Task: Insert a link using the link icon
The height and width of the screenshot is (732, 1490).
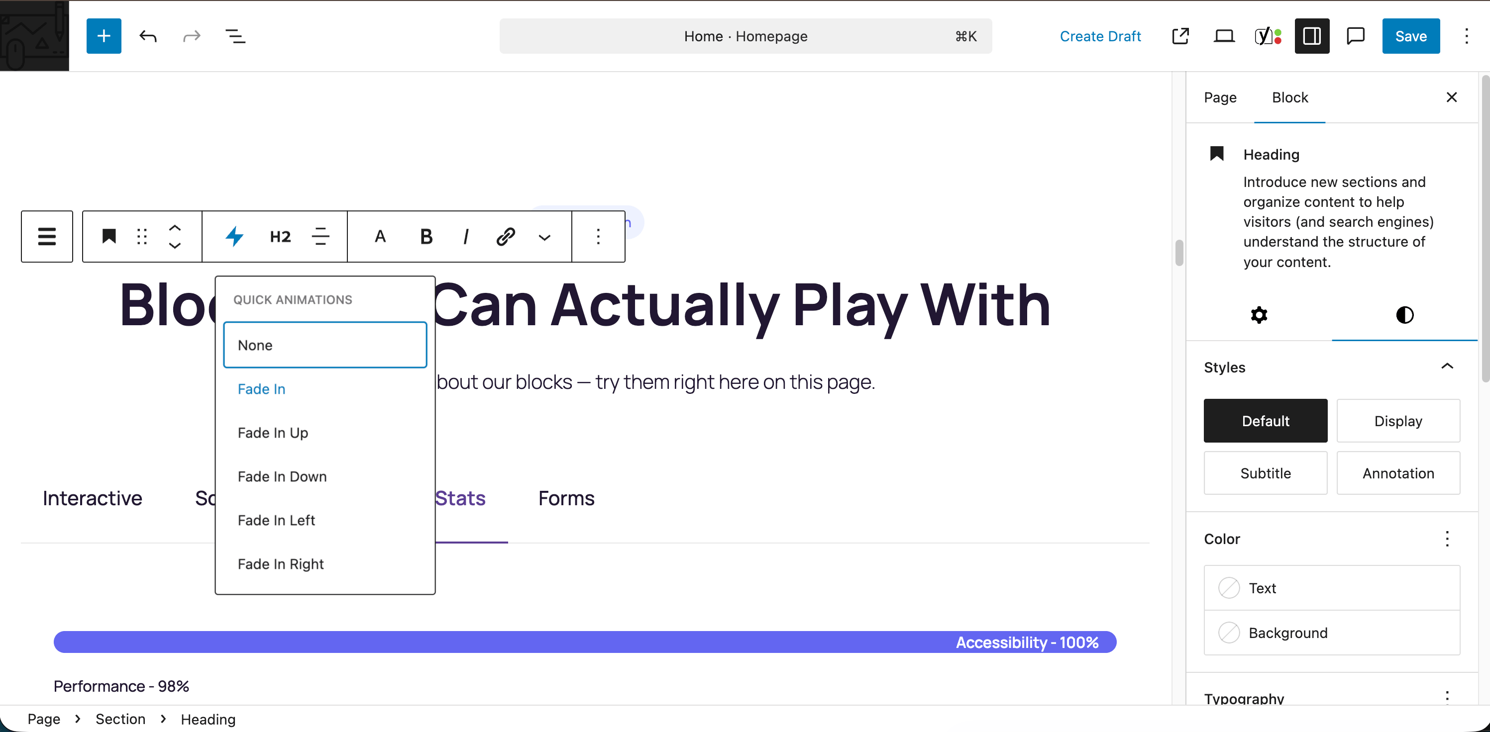Action: tap(505, 237)
